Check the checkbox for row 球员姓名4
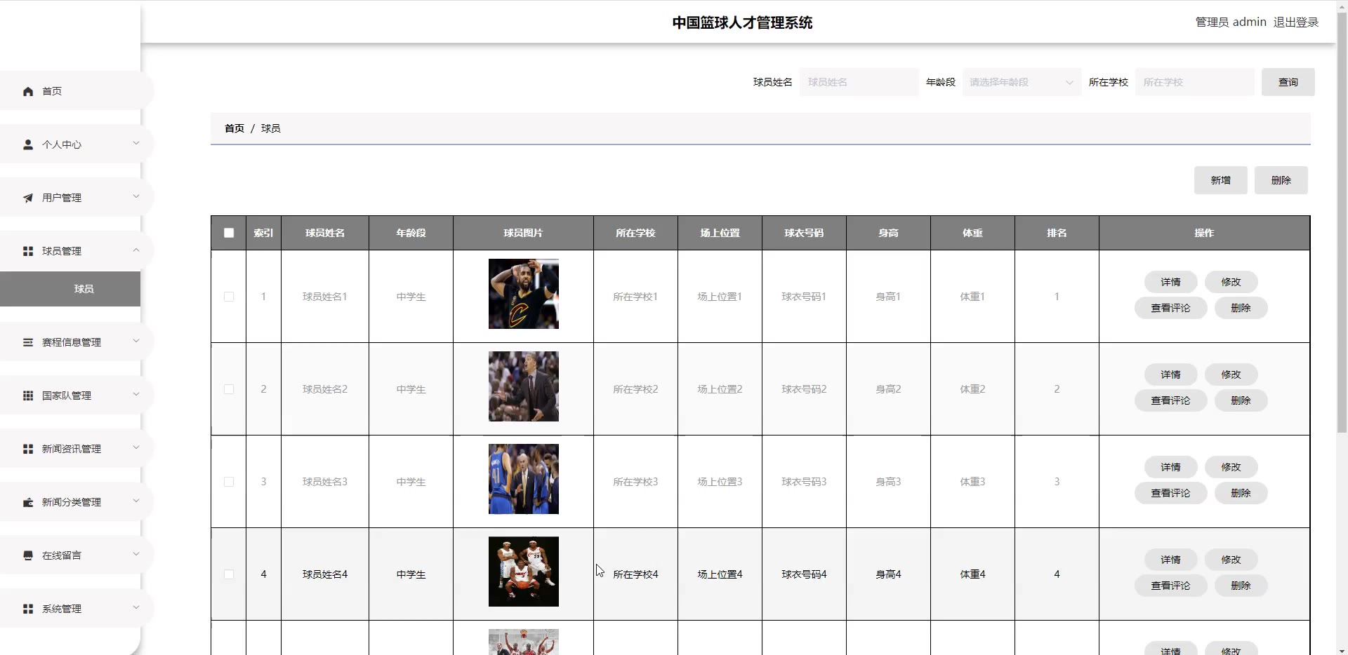 229,574
